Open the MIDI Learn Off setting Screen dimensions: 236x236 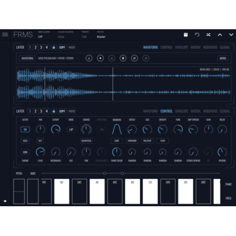pos(40,37)
